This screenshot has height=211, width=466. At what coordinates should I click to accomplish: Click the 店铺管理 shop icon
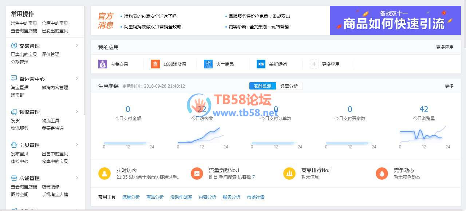coord(14,178)
